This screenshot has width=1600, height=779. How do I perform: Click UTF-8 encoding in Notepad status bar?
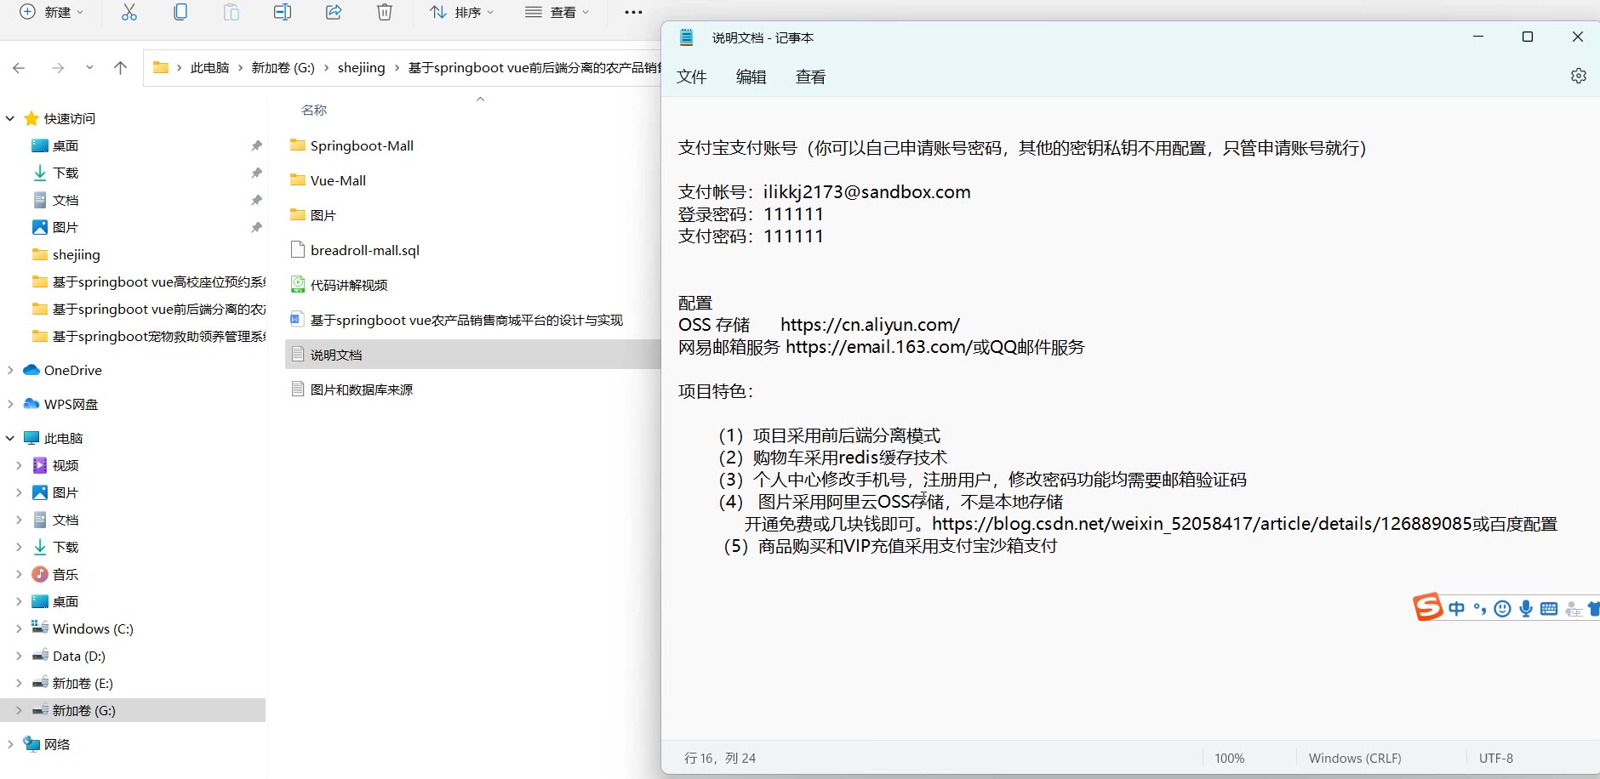point(1495,758)
